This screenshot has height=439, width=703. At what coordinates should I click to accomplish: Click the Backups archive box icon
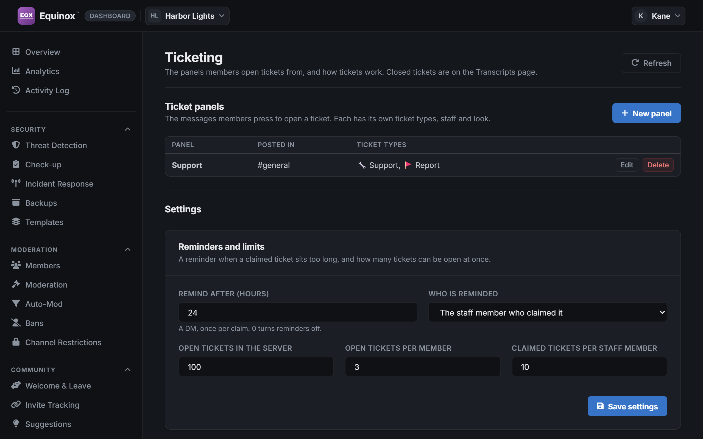click(16, 202)
